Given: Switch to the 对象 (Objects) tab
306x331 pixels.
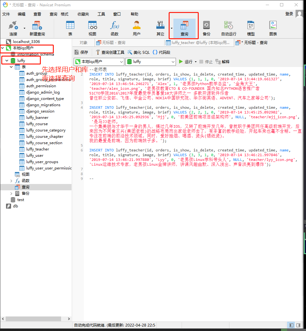Looking at the screenshot, I should pyautogui.click(x=84, y=43).
